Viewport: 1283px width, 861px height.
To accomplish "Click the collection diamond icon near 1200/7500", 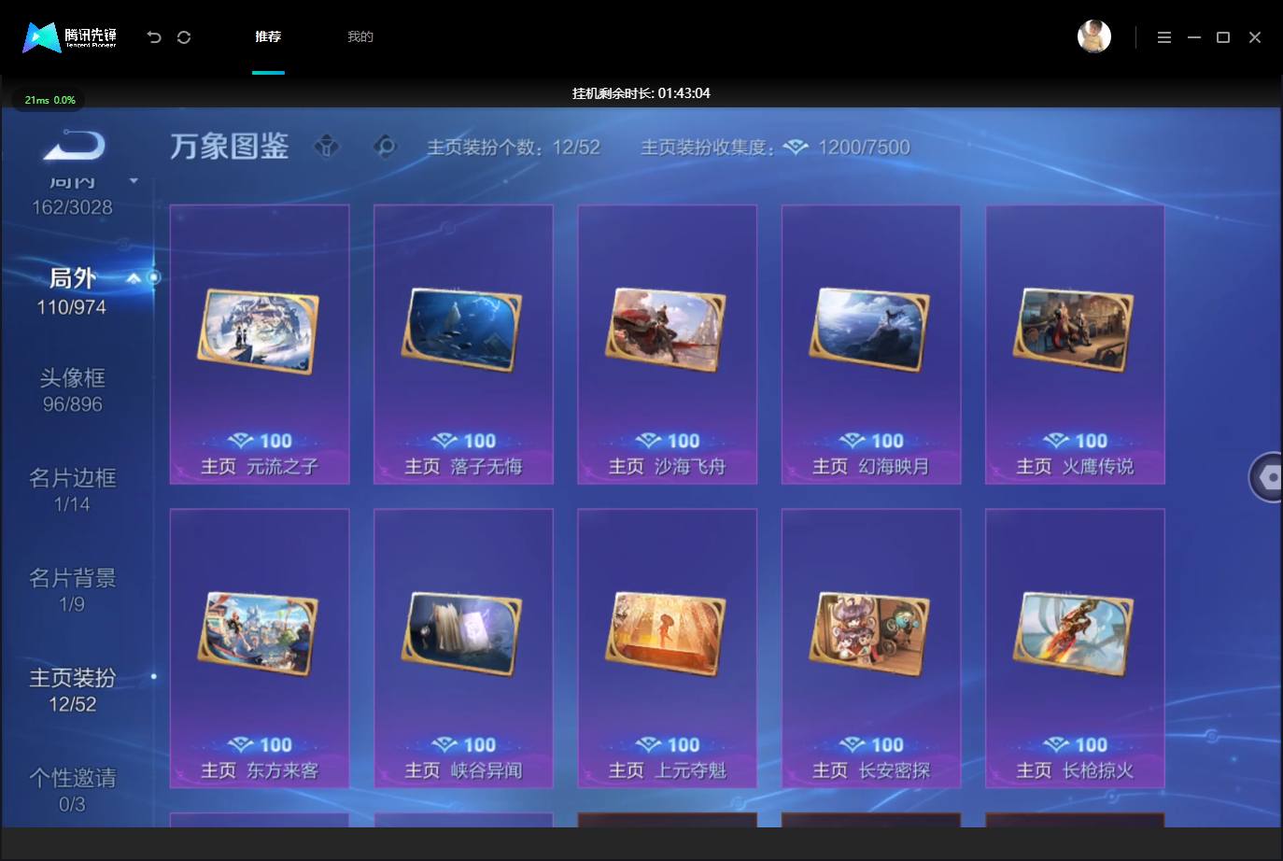I will pyautogui.click(x=796, y=147).
